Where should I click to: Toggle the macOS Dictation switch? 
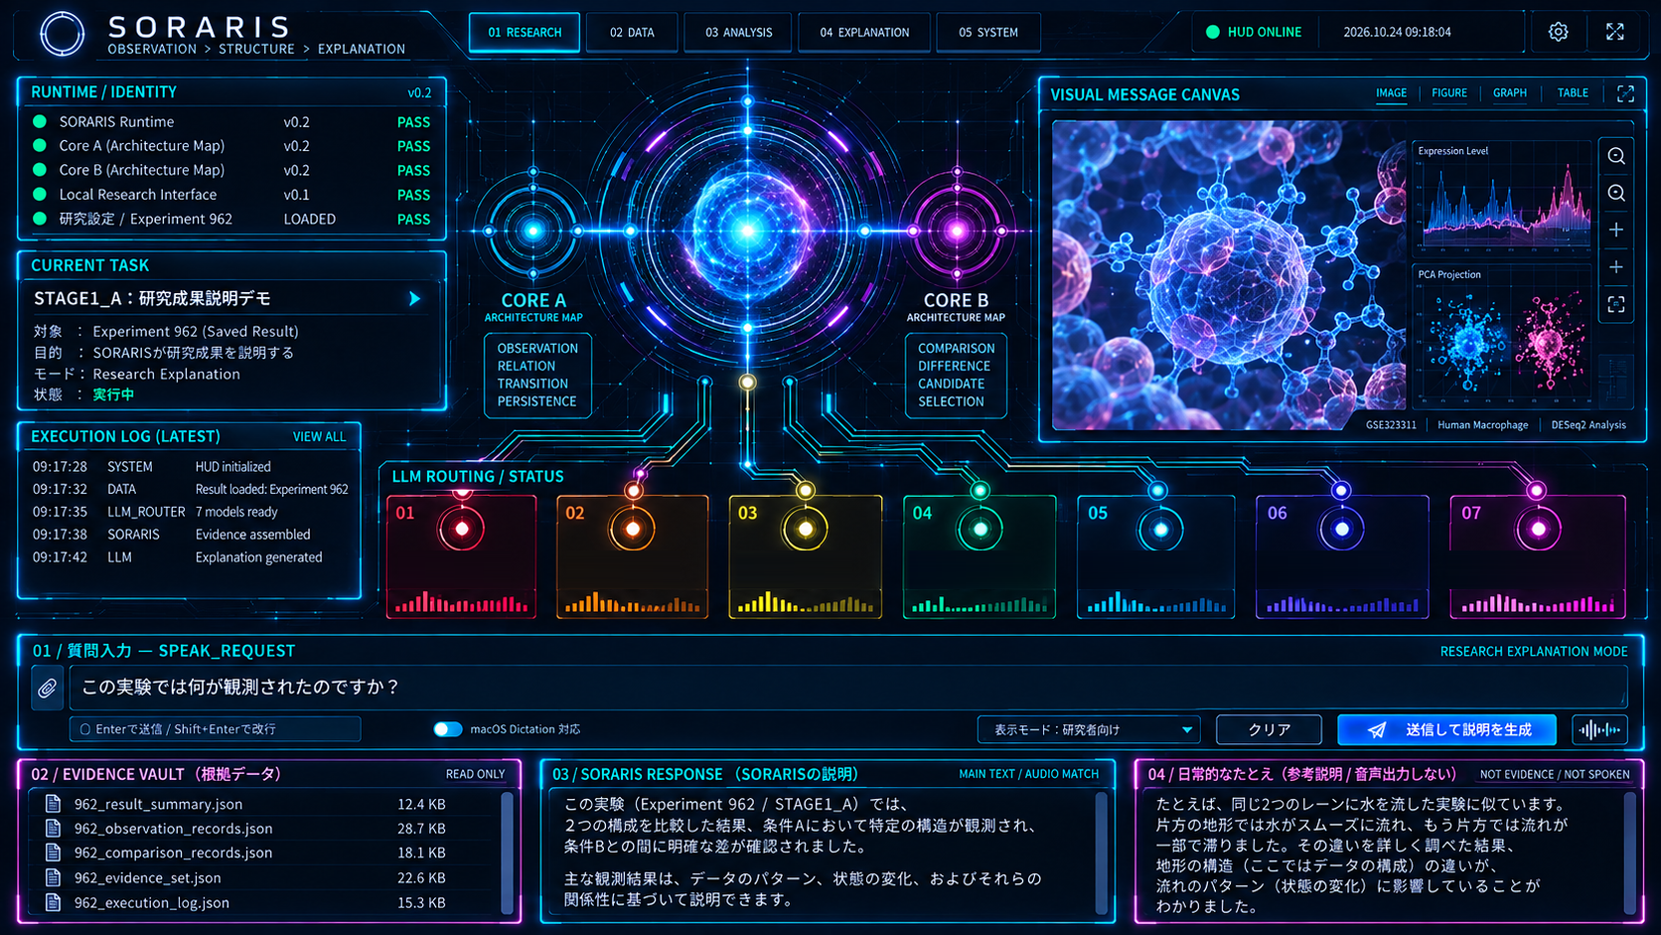448,729
